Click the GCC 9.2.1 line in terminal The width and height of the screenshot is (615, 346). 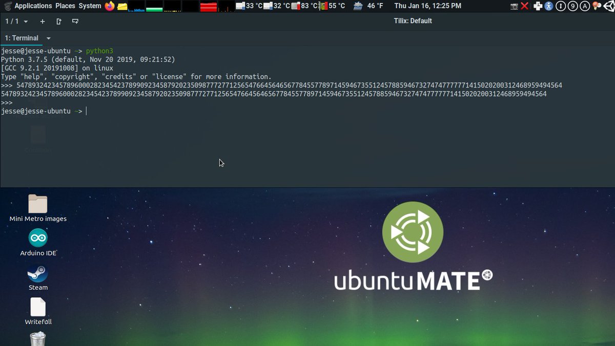[x=57, y=68]
